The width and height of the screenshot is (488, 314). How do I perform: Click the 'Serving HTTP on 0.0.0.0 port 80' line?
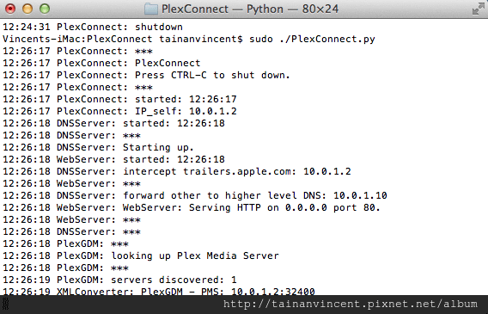pyautogui.click(x=192, y=207)
